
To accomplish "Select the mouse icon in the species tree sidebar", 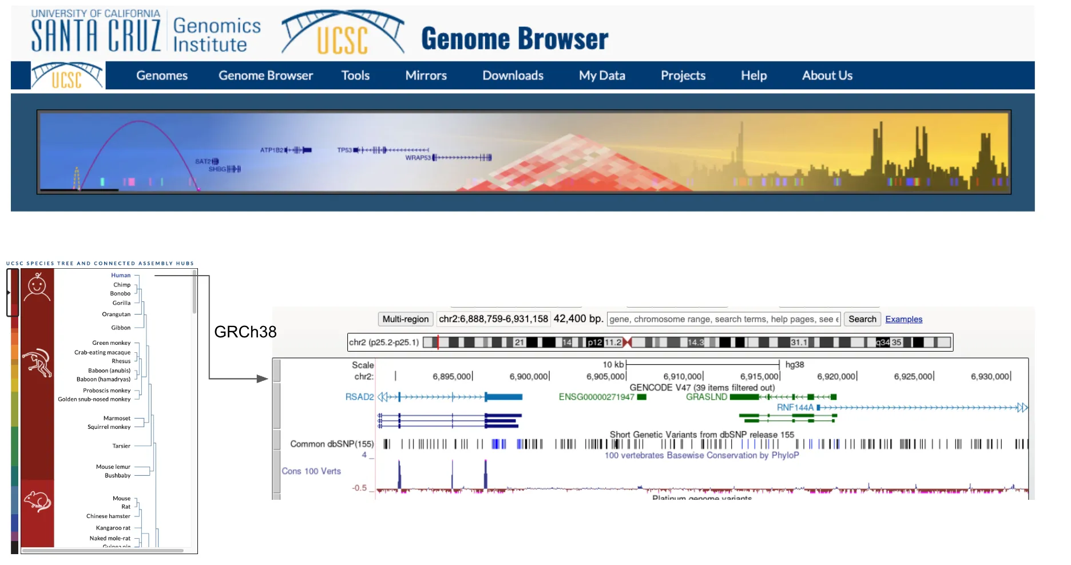I will coord(38,500).
